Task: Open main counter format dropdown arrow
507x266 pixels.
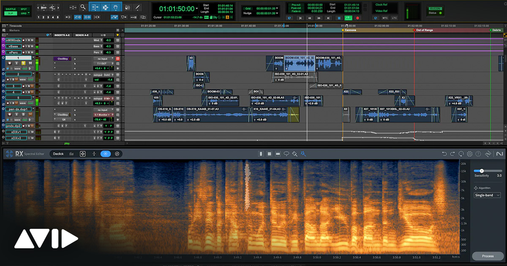Action: (x=197, y=8)
